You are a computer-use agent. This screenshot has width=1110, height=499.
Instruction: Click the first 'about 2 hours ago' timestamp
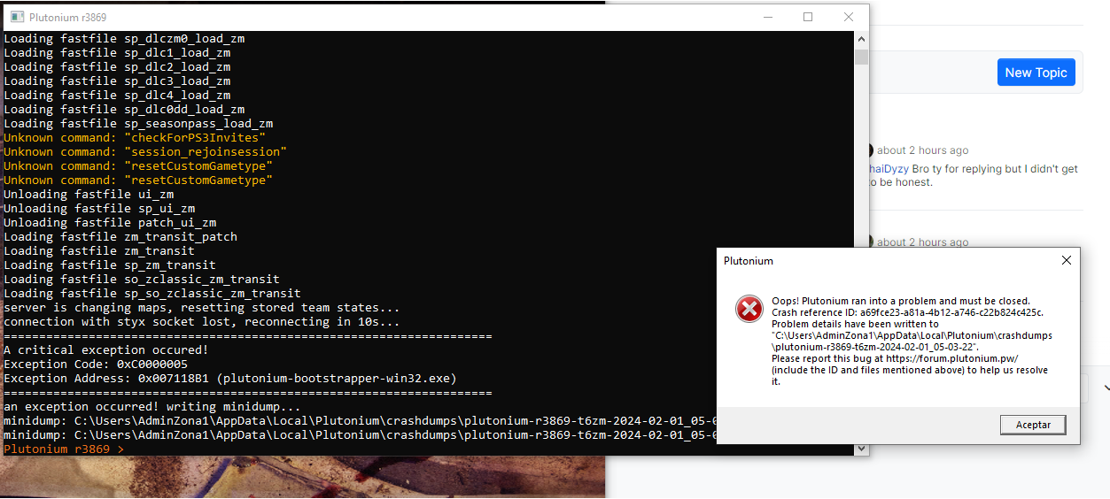click(922, 150)
